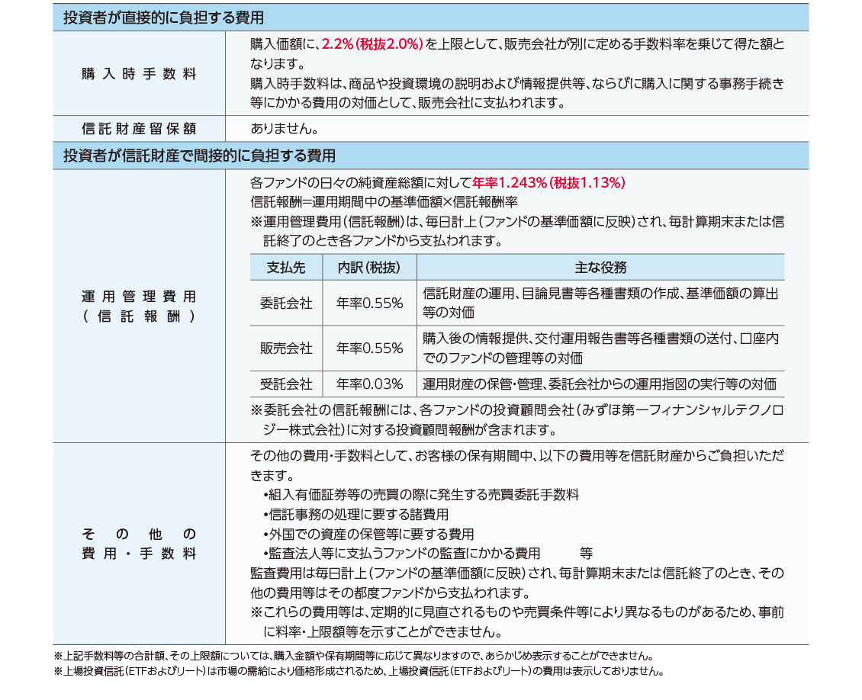The height and width of the screenshot is (700, 862).
Task: Click the red 2.2%(税抜2.0%) text
Action: 372,44
